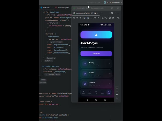Image resolution: width=162 pixels, height=121 pixels.
Task: Click 'const _AIScreen(),' code line
Action: 56,47
